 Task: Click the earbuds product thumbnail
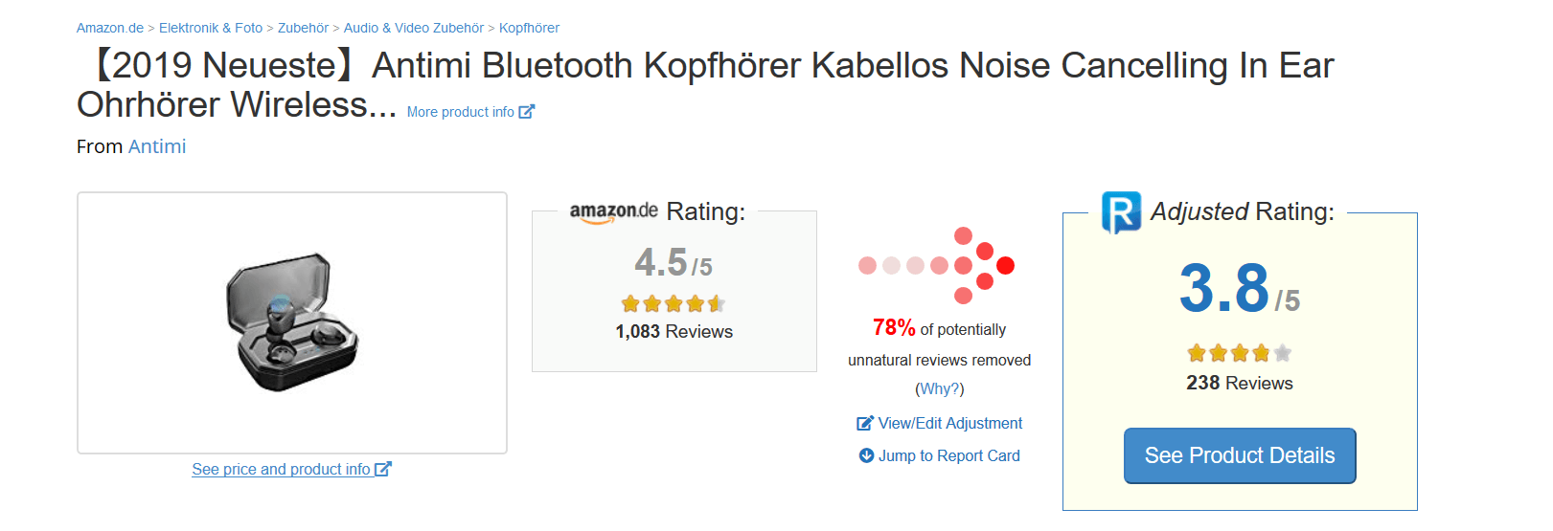(x=292, y=322)
